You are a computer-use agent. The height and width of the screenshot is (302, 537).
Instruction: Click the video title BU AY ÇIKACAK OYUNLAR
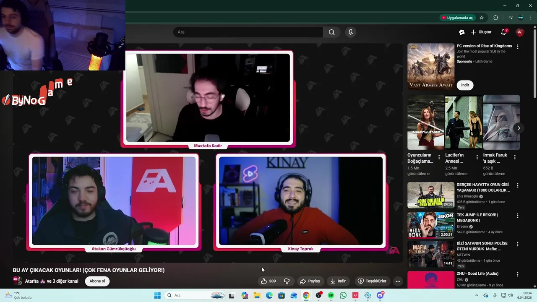click(89, 270)
